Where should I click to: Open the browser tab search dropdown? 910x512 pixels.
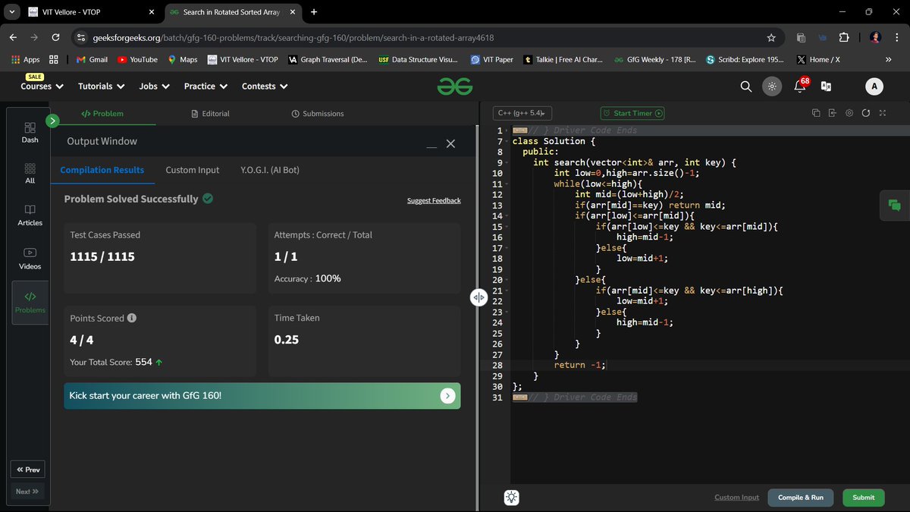coord(12,12)
